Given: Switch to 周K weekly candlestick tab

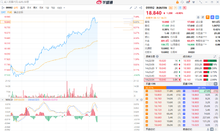Looking at the screenshot, I should [35, 8].
